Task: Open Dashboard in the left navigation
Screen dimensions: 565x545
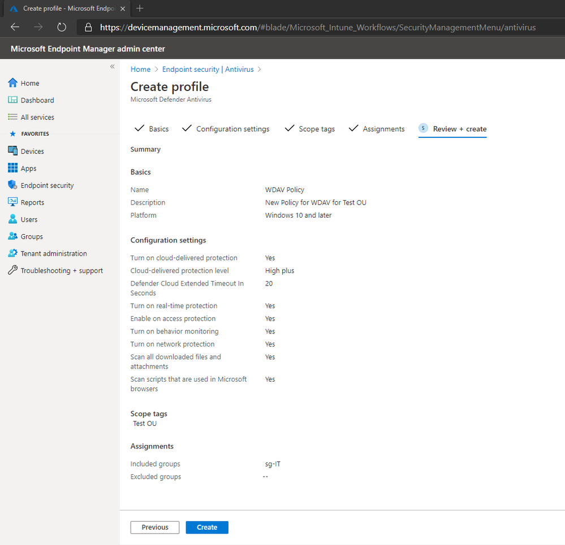Action: point(37,100)
